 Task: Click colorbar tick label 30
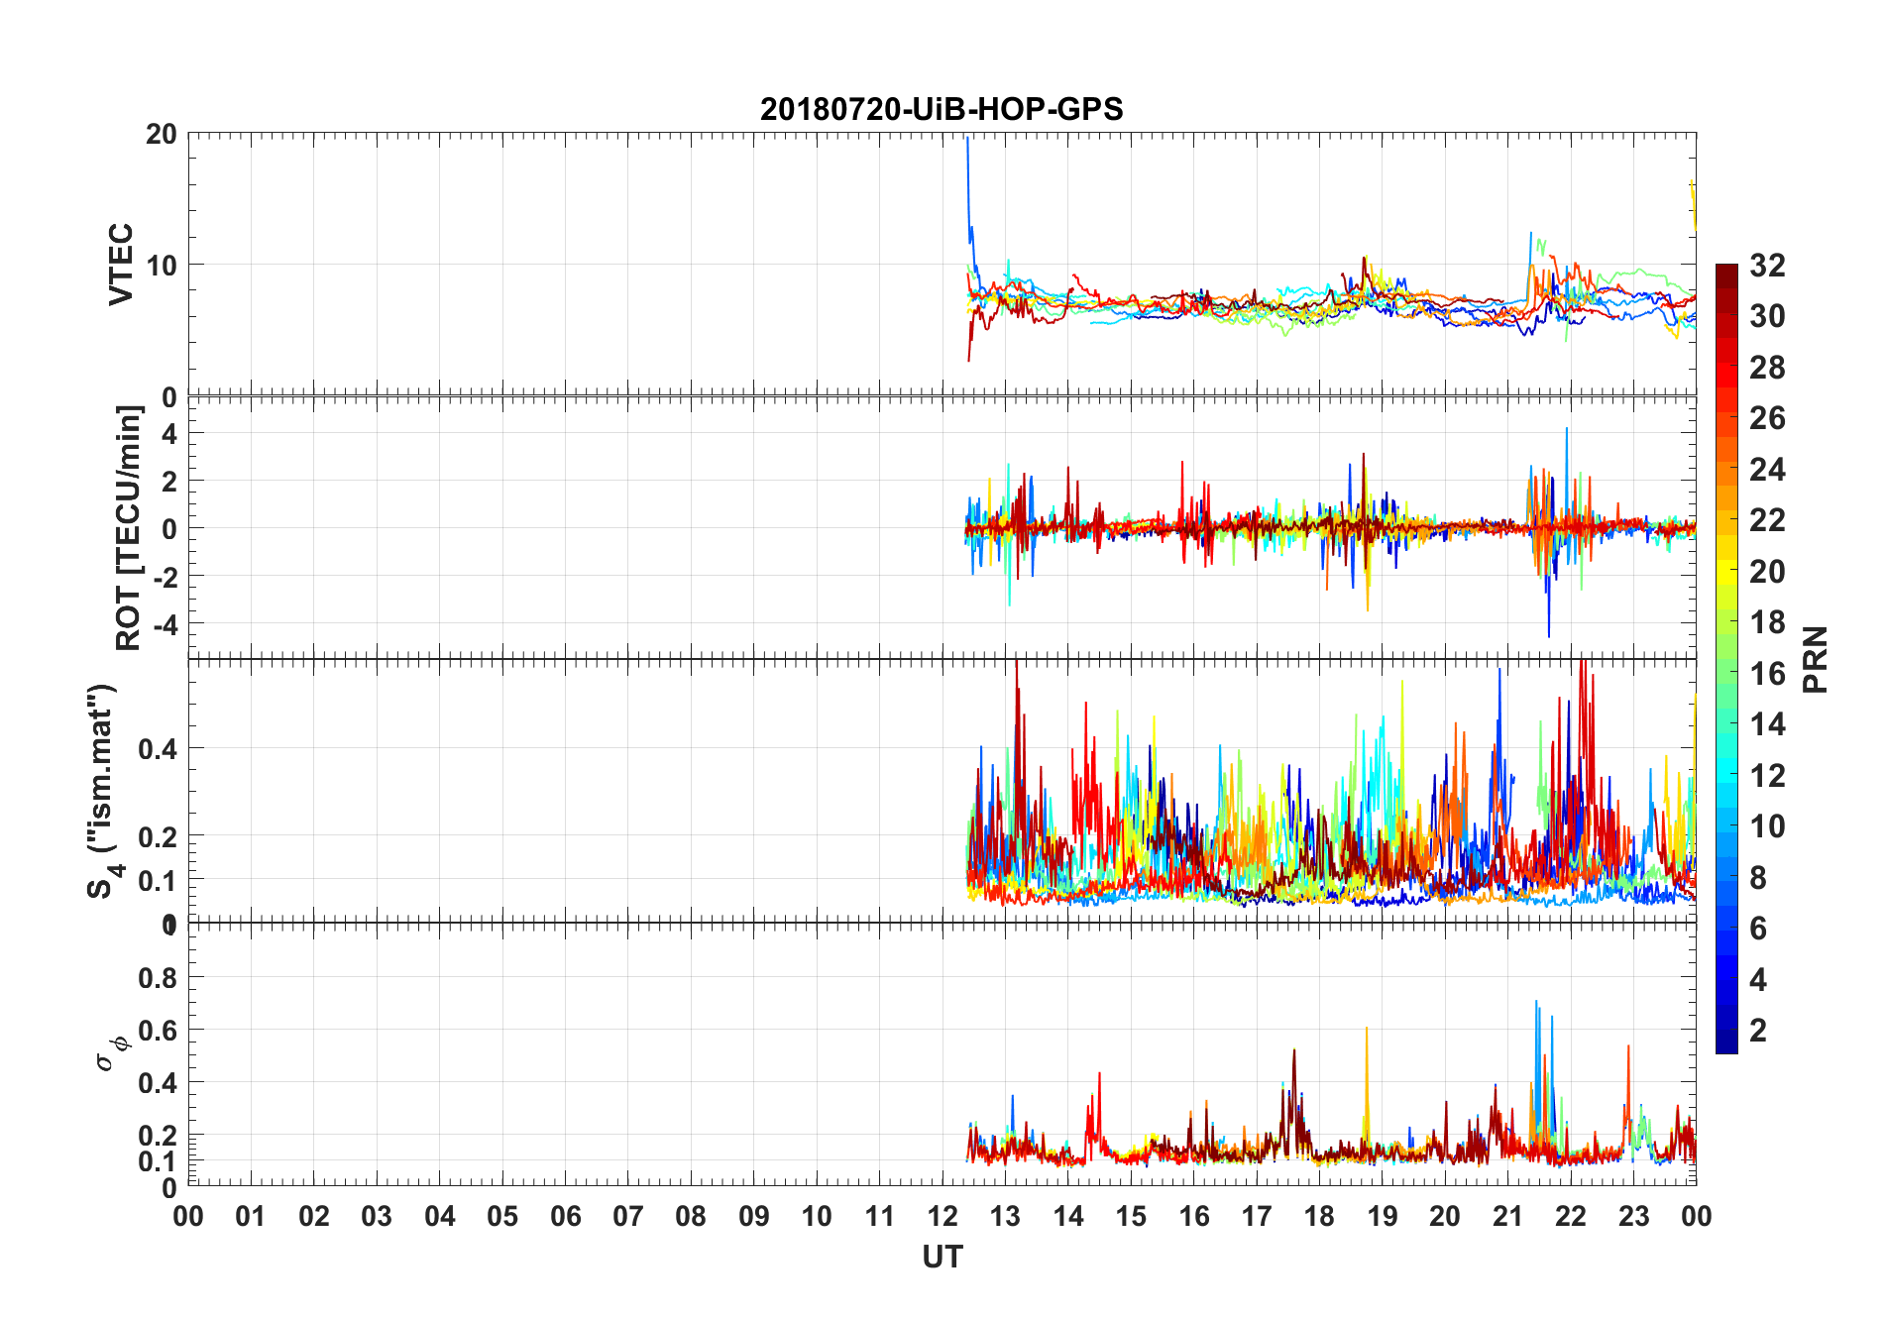(x=1767, y=316)
